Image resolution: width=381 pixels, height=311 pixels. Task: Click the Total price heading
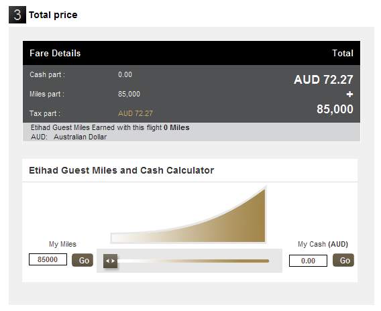(x=53, y=15)
